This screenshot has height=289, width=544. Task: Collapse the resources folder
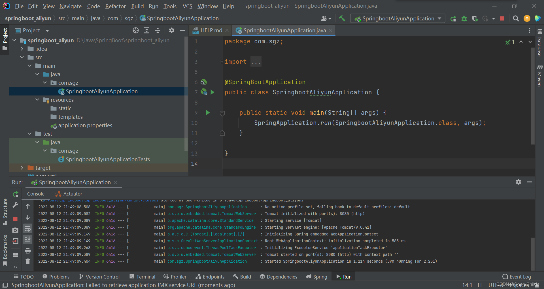(37, 100)
